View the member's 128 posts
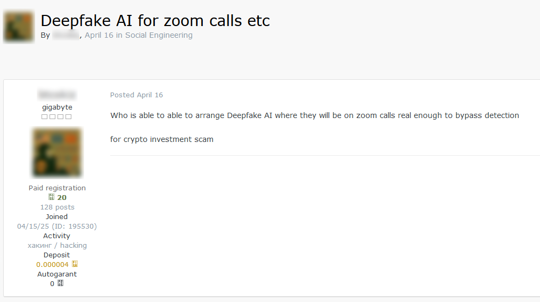The image size is (540, 302). [57, 207]
